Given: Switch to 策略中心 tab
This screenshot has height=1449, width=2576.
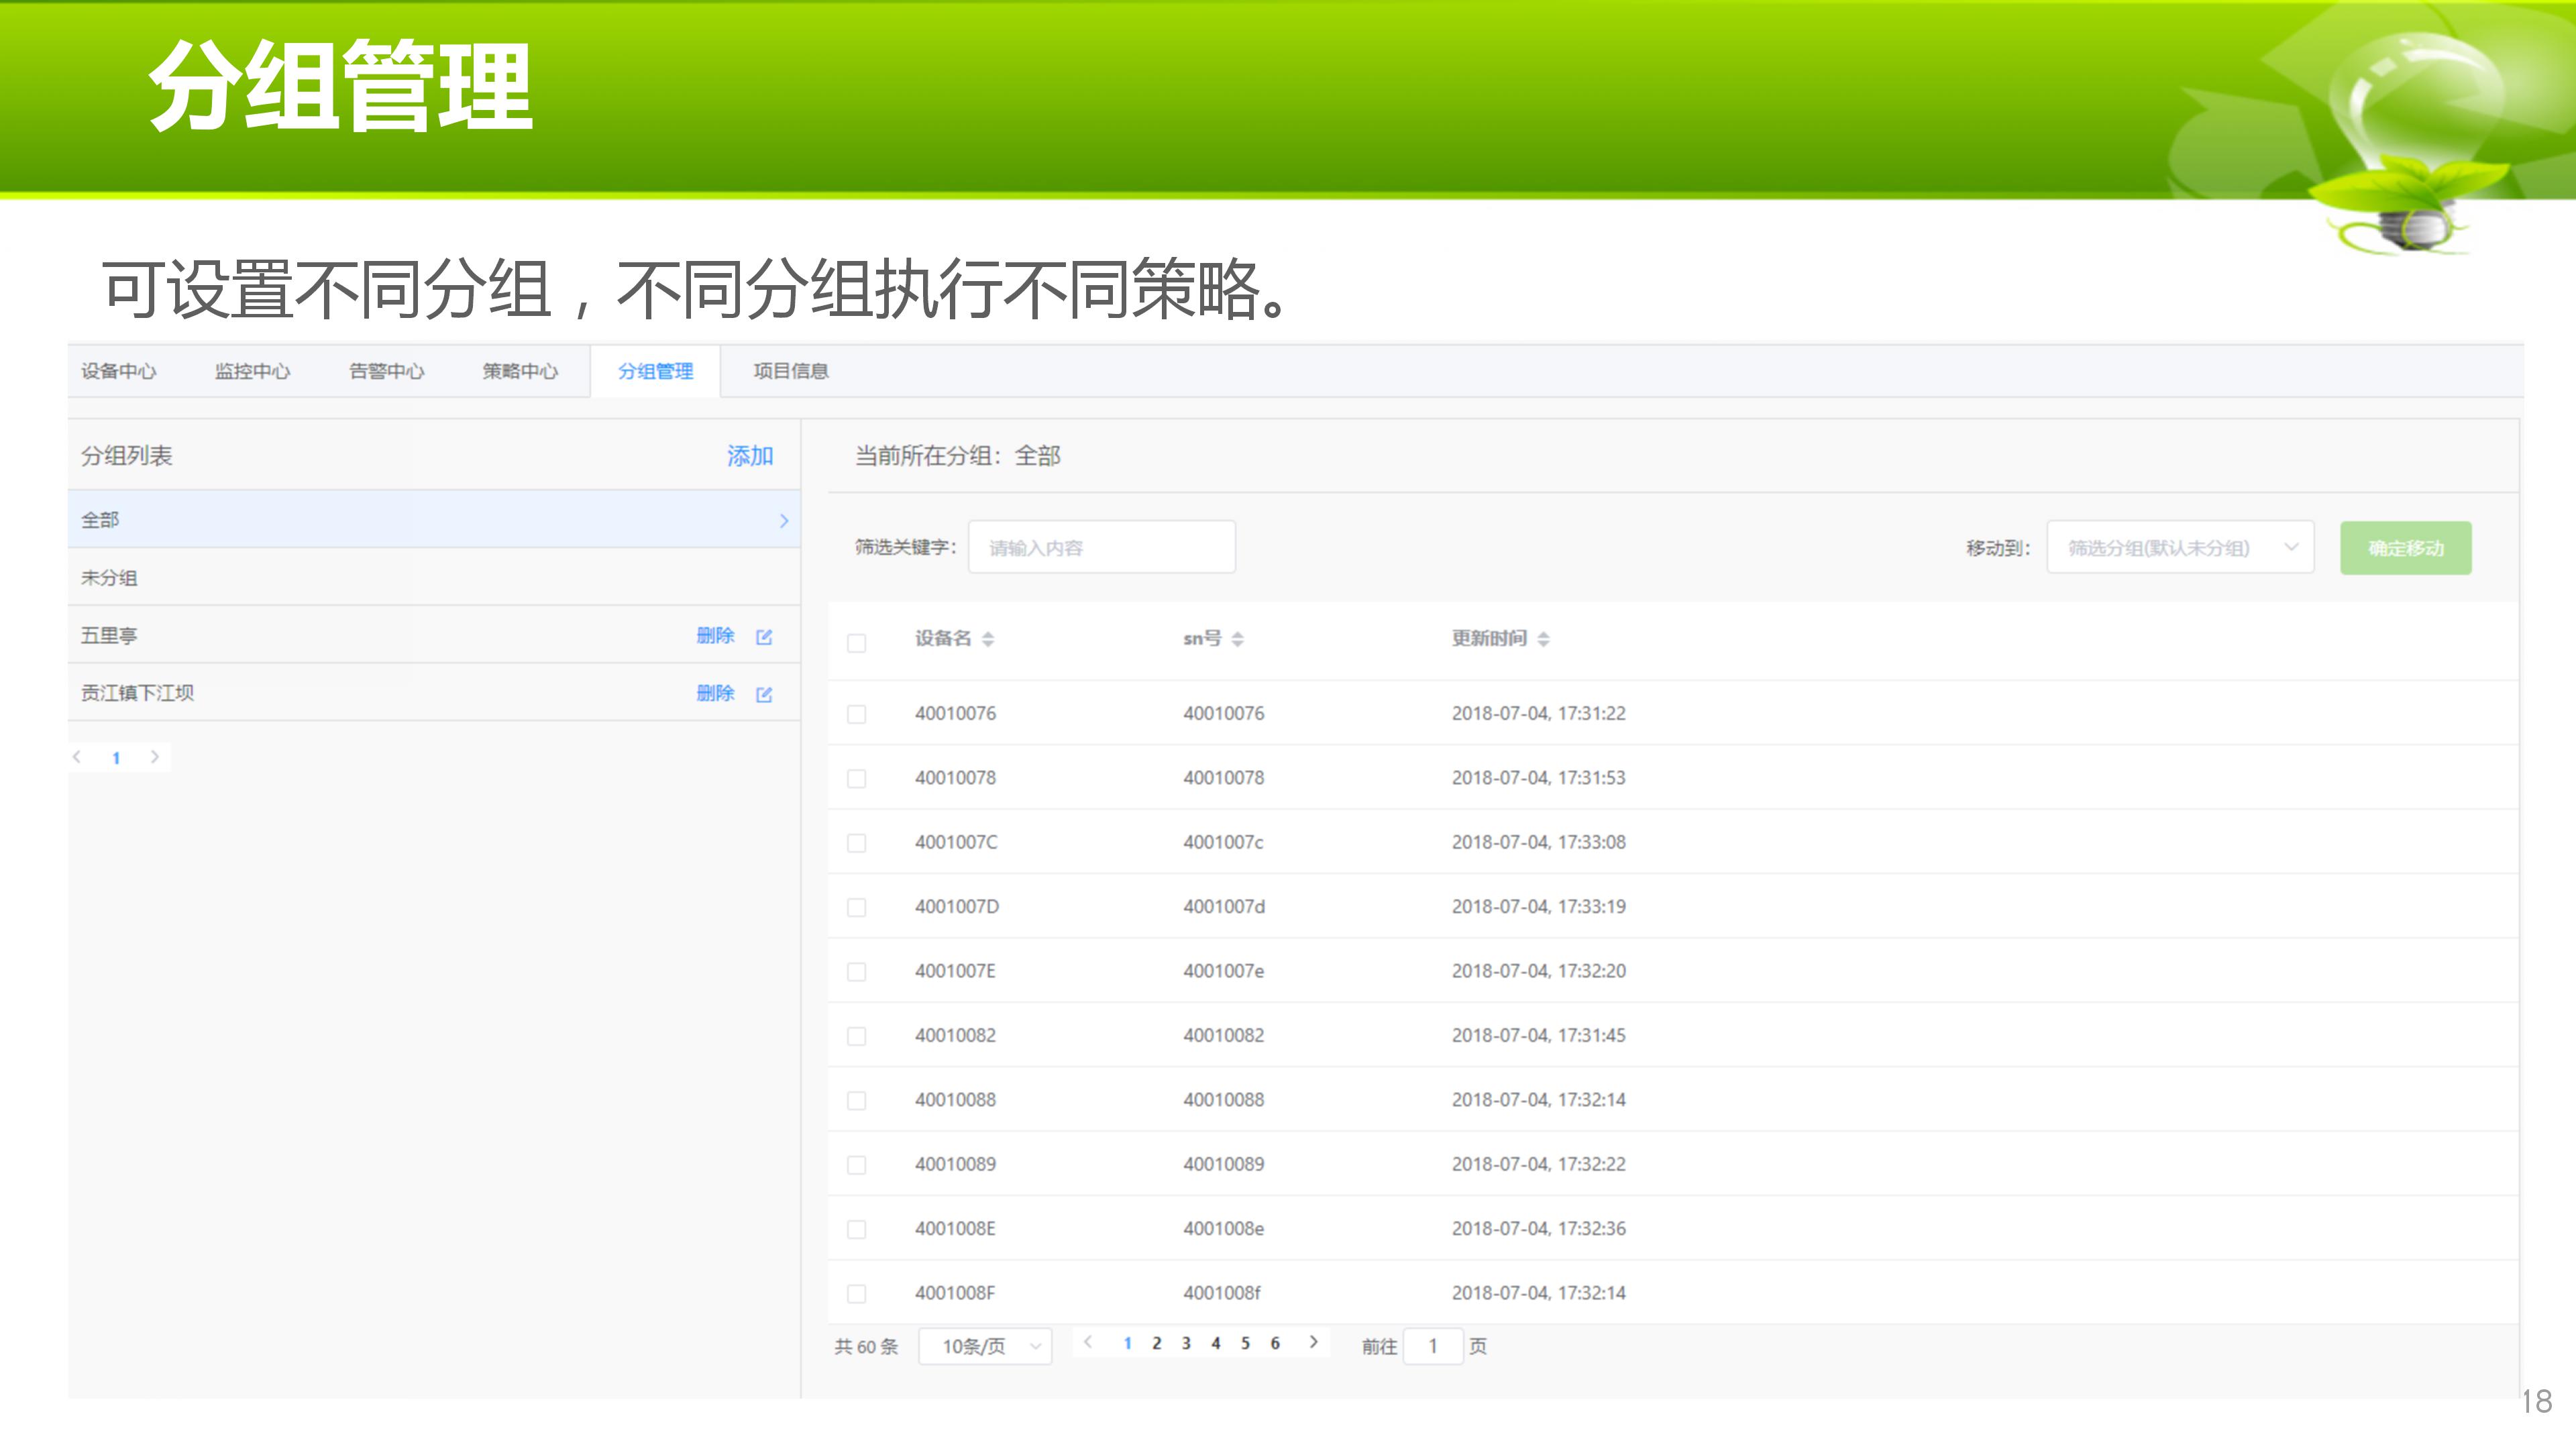Looking at the screenshot, I should click(520, 371).
